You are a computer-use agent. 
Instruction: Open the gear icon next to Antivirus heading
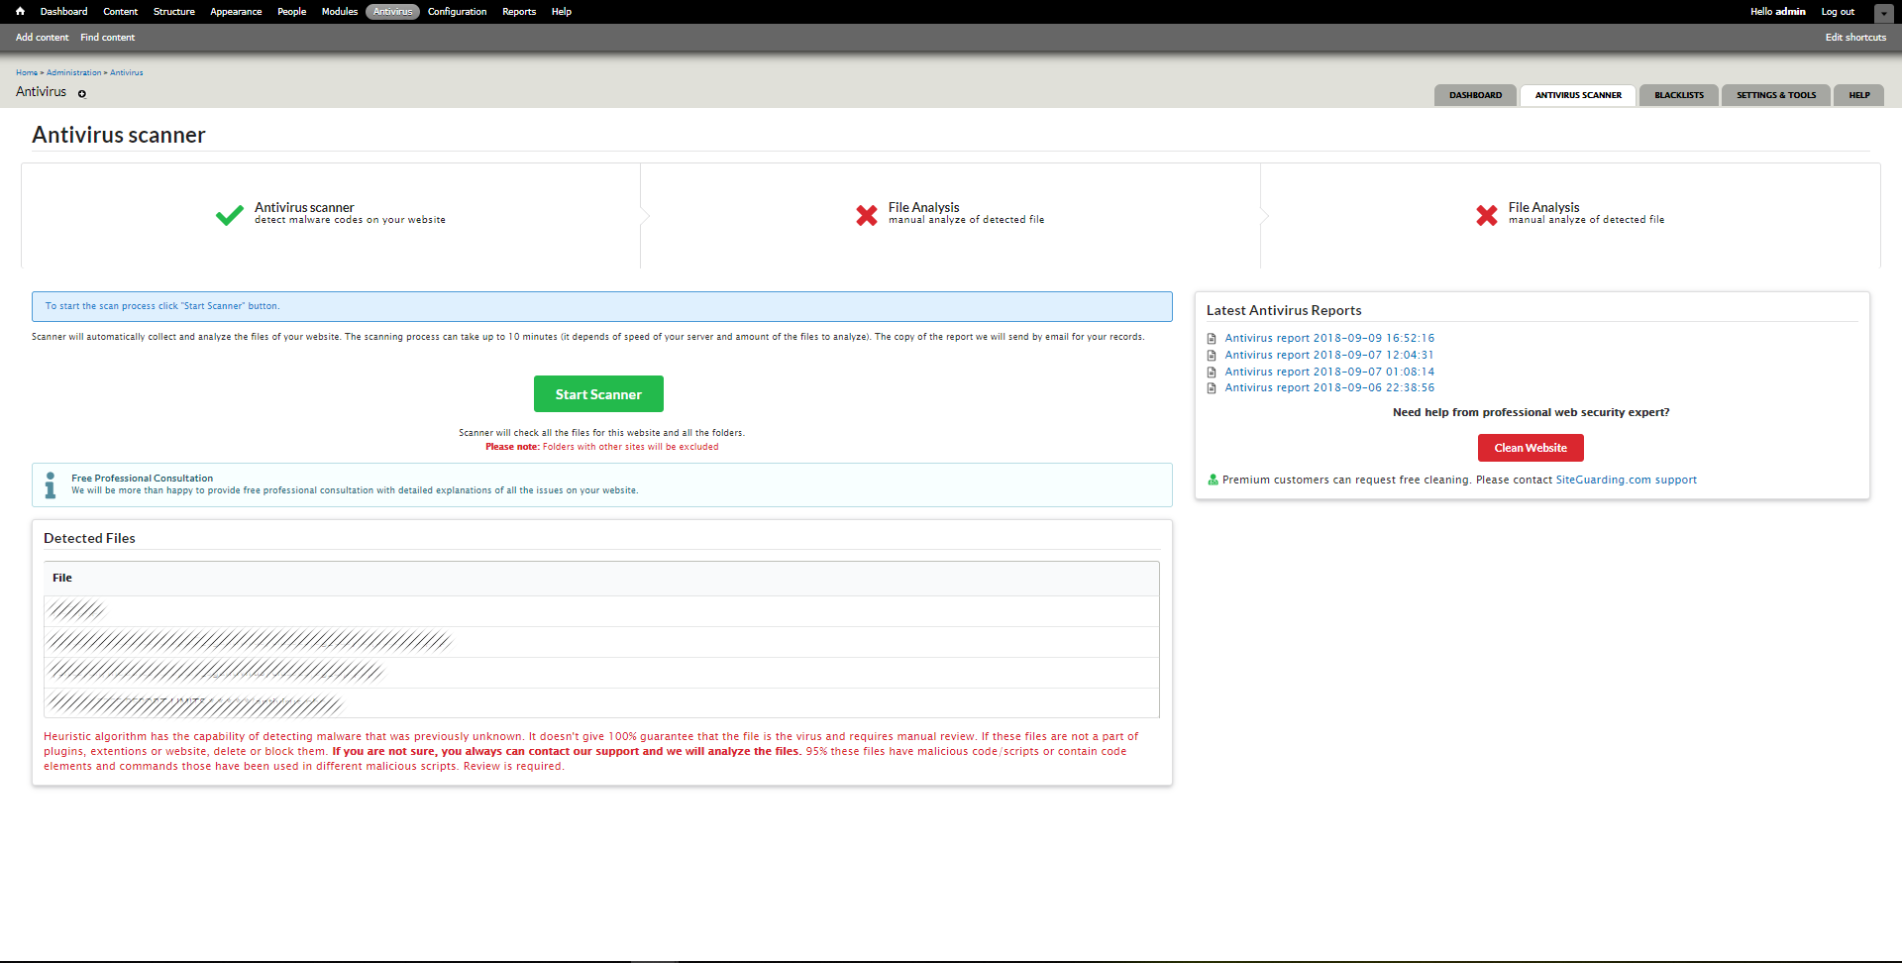(82, 93)
